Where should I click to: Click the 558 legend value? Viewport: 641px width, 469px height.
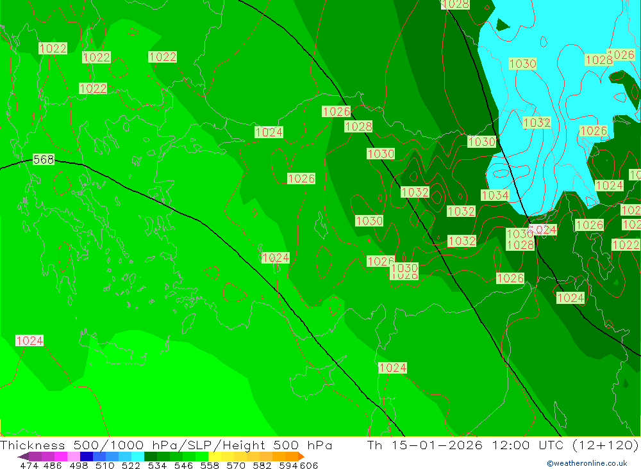(x=210, y=465)
